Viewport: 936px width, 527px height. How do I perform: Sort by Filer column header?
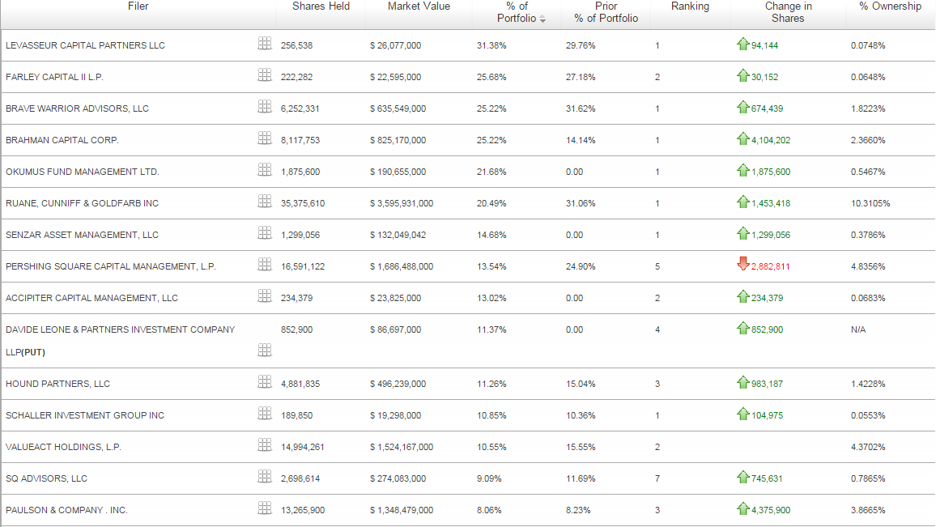click(x=138, y=6)
